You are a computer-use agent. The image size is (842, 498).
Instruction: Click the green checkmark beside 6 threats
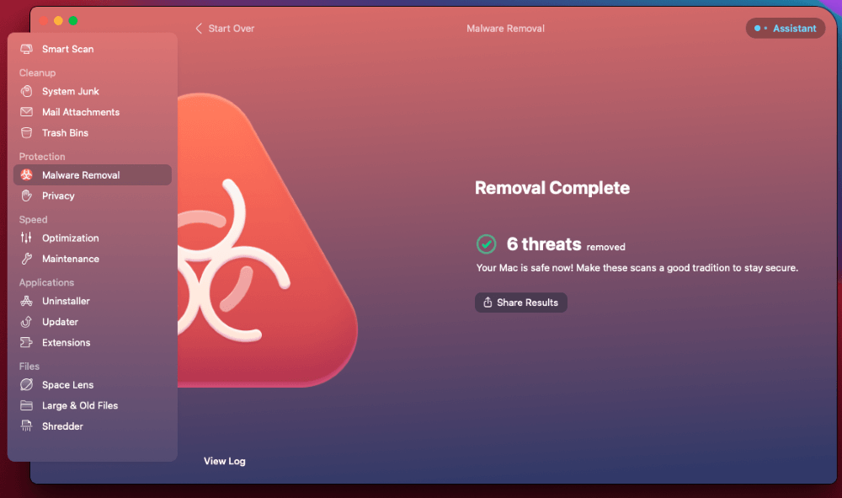(x=487, y=244)
